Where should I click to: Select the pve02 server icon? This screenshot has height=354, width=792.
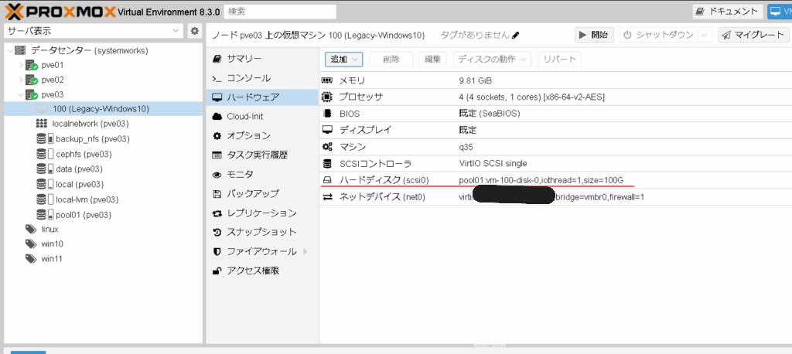click(32, 80)
